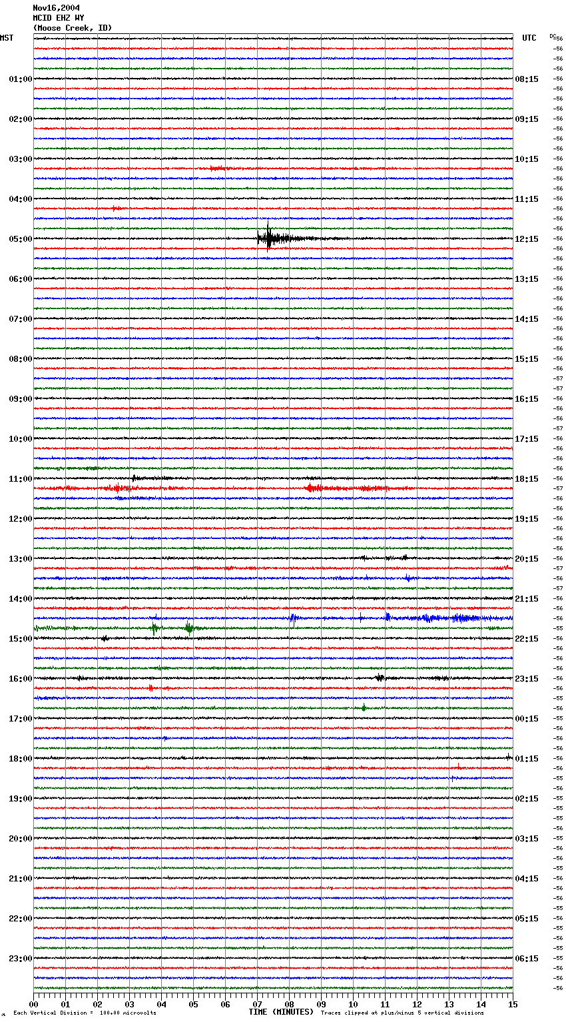The width and height of the screenshot is (566, 1022).
Task: Select the '06:00' MST hour label
Action: click(21, 279)
